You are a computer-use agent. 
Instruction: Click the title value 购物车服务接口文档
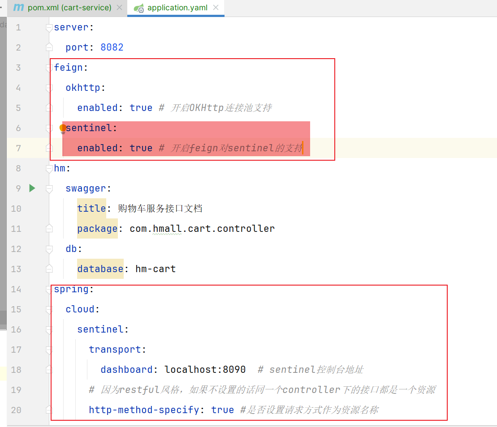tap(160, 208)
